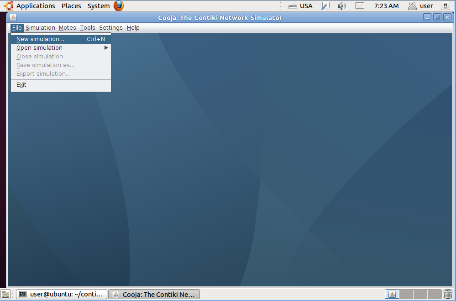Screen dimensions: 456x301
Task: Open the Settings menu
Action: (111, 28)
